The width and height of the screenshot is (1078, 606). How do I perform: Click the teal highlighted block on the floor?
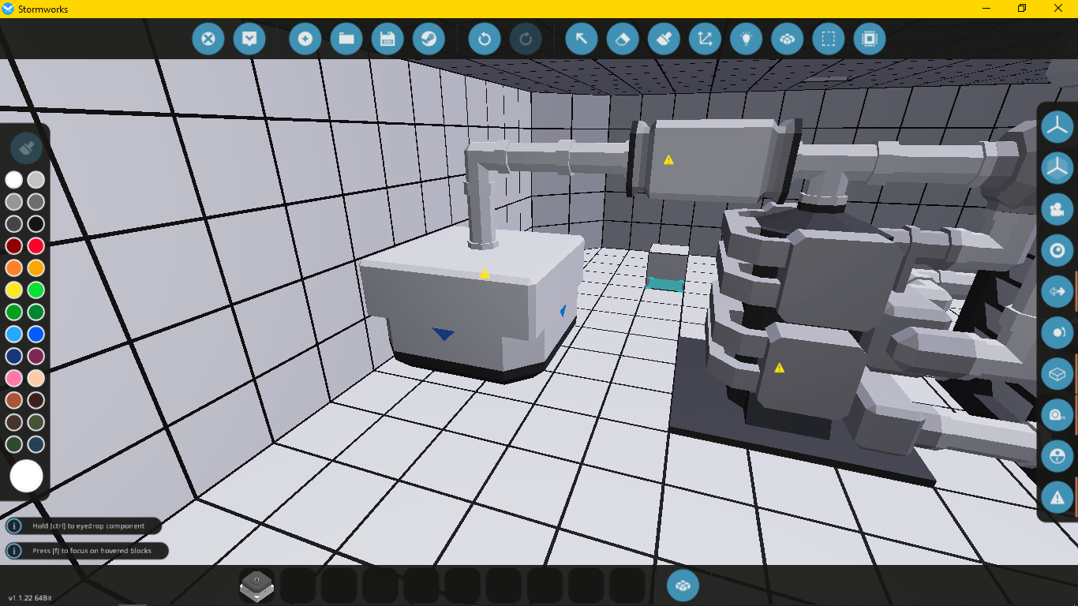[x=665, y=285]
